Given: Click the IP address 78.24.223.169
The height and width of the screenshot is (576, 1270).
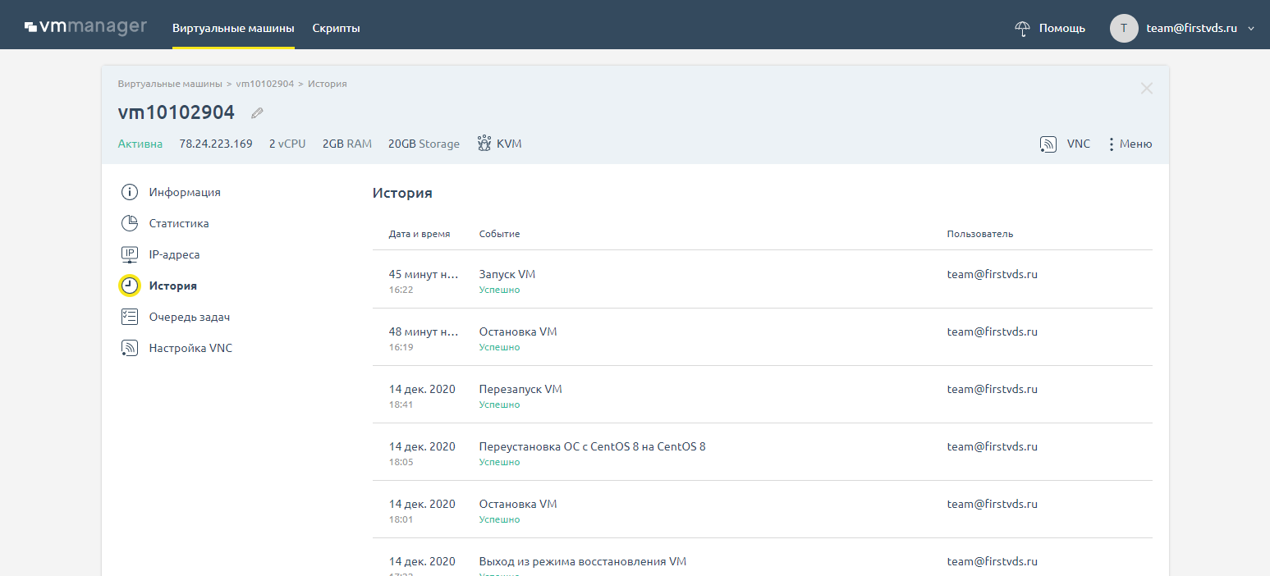Looking at the screenshot, I should [216, 144].
